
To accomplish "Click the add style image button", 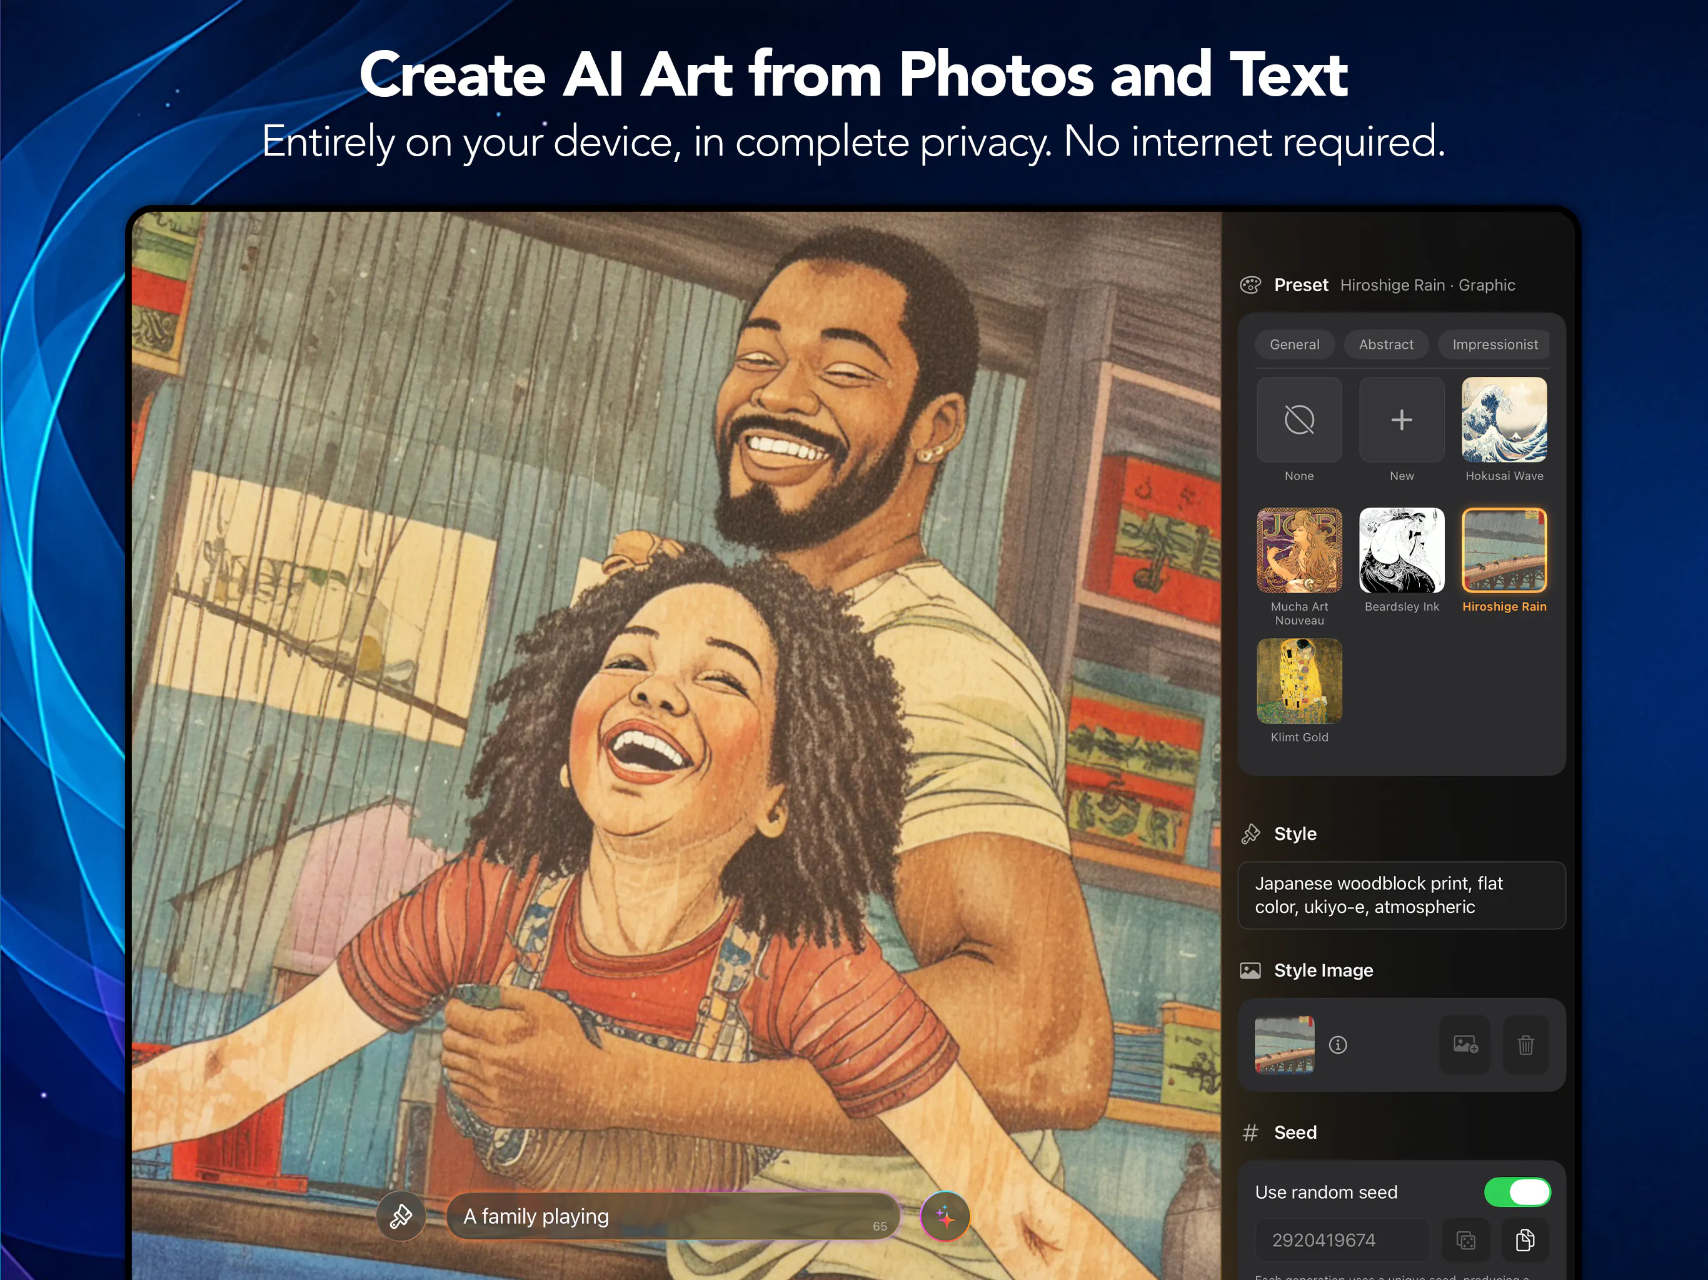I will [1465, 1044].
